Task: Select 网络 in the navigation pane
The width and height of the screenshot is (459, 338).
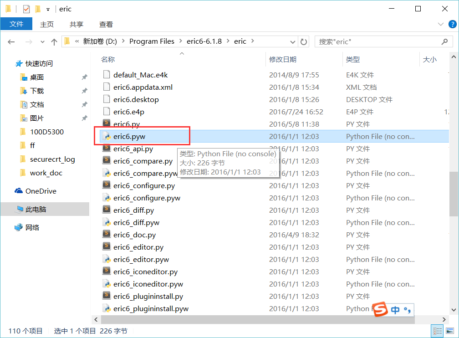Action: (32, 228)
